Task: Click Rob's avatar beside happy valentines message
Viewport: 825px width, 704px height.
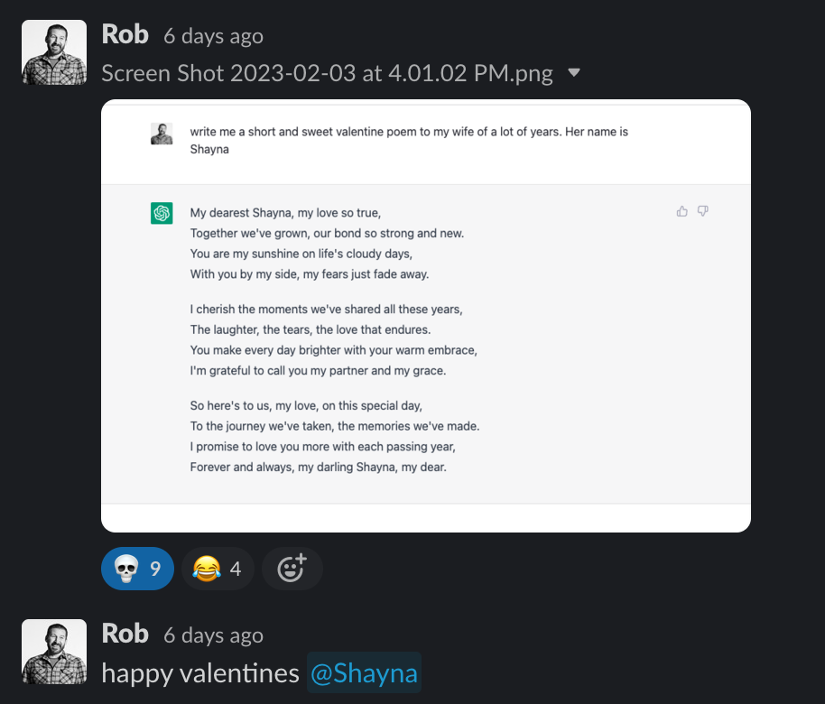Action: pyautogui.click(x=54, y=652)
